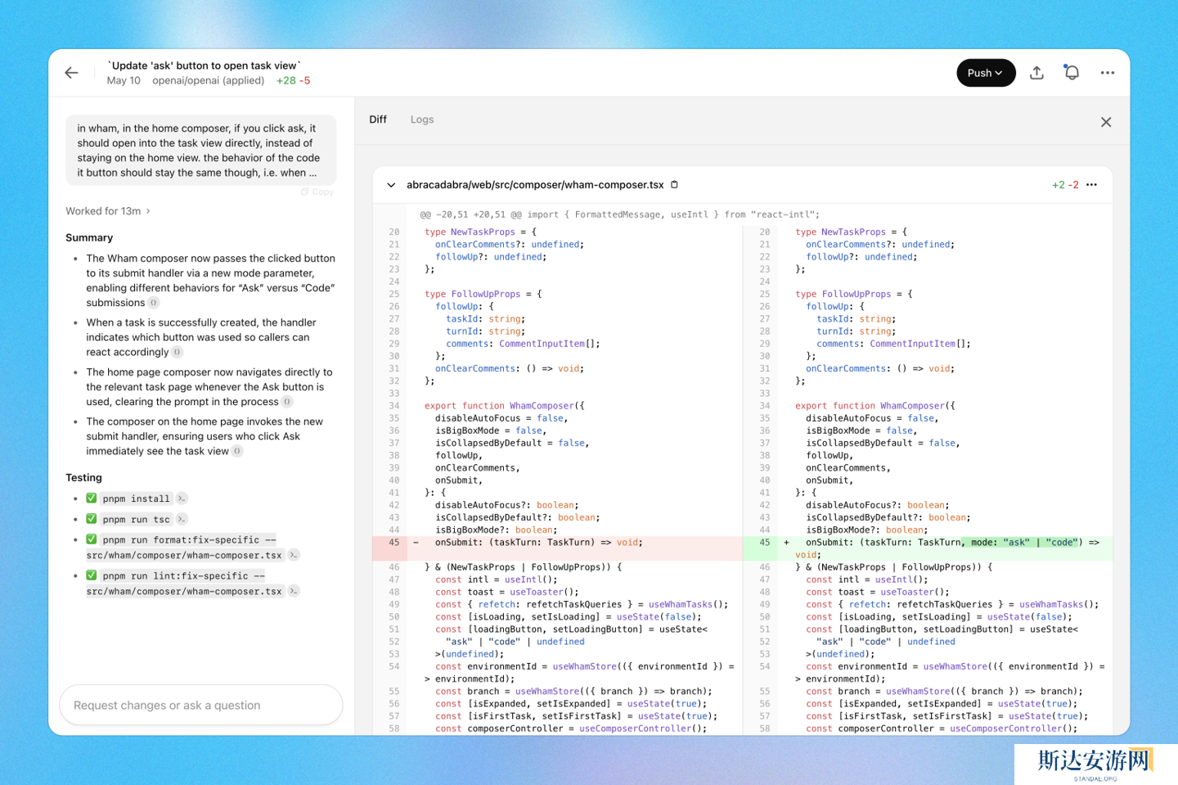Click the 'Request changes or ask a question' field

tap(200, 705)
